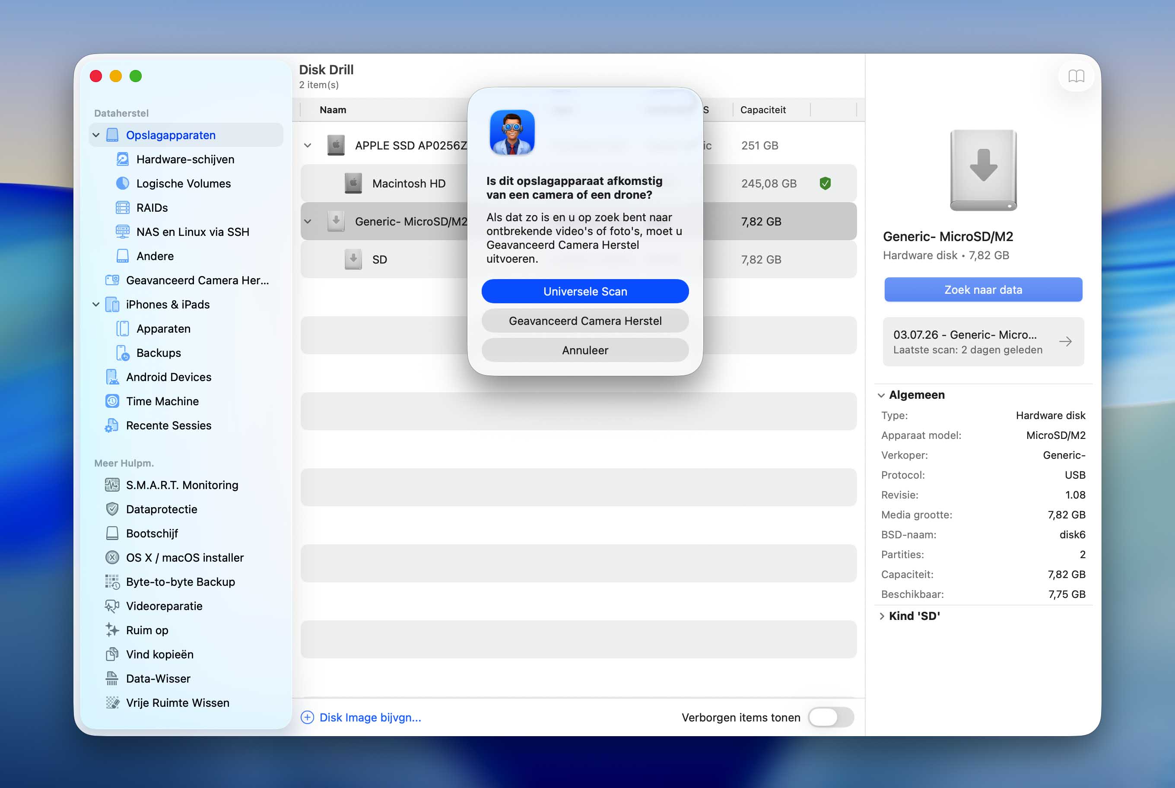Click the Universele Scan button
The height and width of the screenshot is (788, 1175).
(x=585, y=292)
